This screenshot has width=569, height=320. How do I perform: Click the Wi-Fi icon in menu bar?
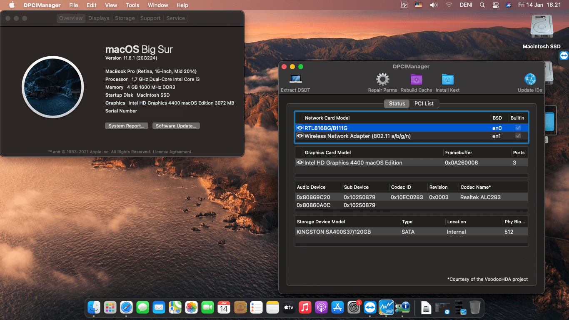[x=449, y=5]
